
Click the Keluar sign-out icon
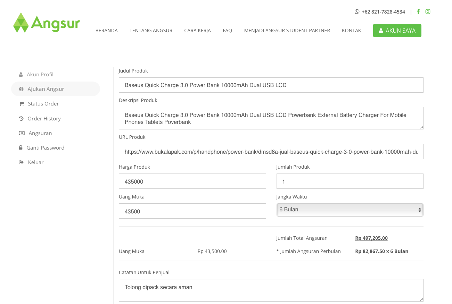point(21,162)
